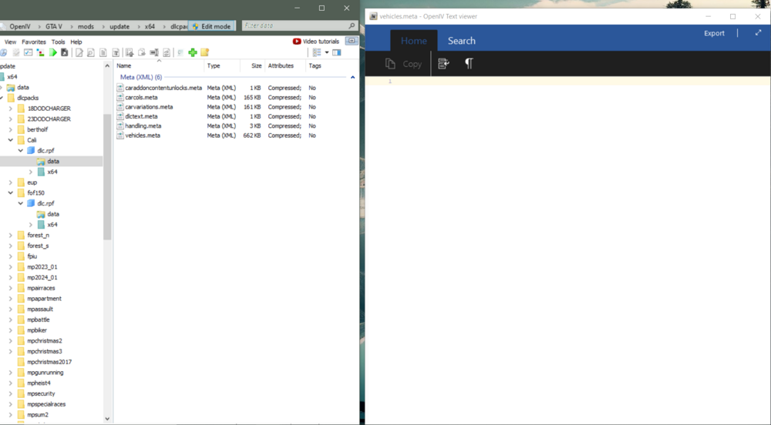Select dlctext.meta in file list
Image resolution: width=771 pixels, height=425 pixels.
tap(141, 116)
